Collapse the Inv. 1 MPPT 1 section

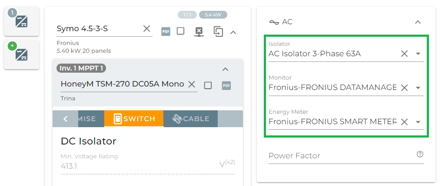225,69
